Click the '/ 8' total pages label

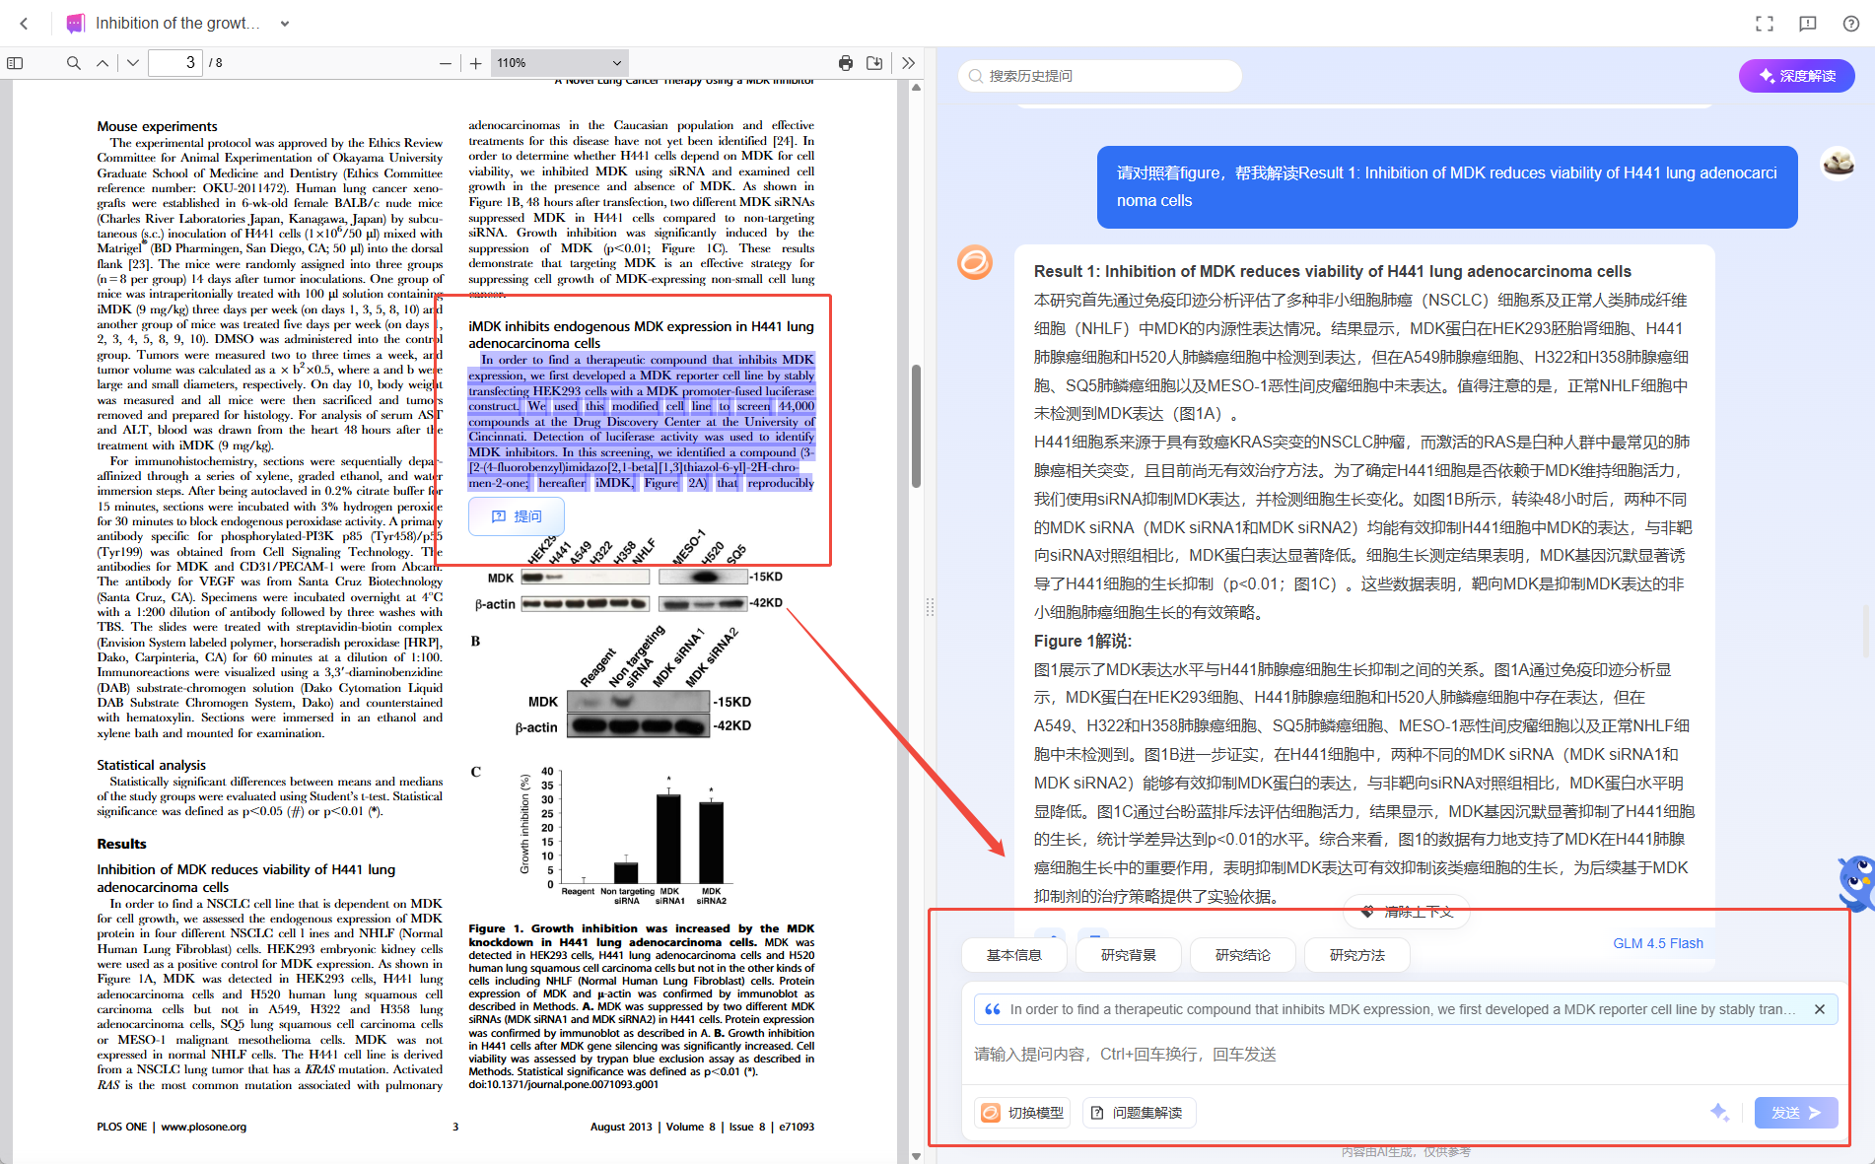click(x=216, y=63)
